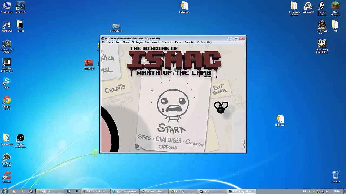The height and width of the screenshot is (194, 346).
Task: Click the taskbar clock showing 22:38
Action: point(337,191)
